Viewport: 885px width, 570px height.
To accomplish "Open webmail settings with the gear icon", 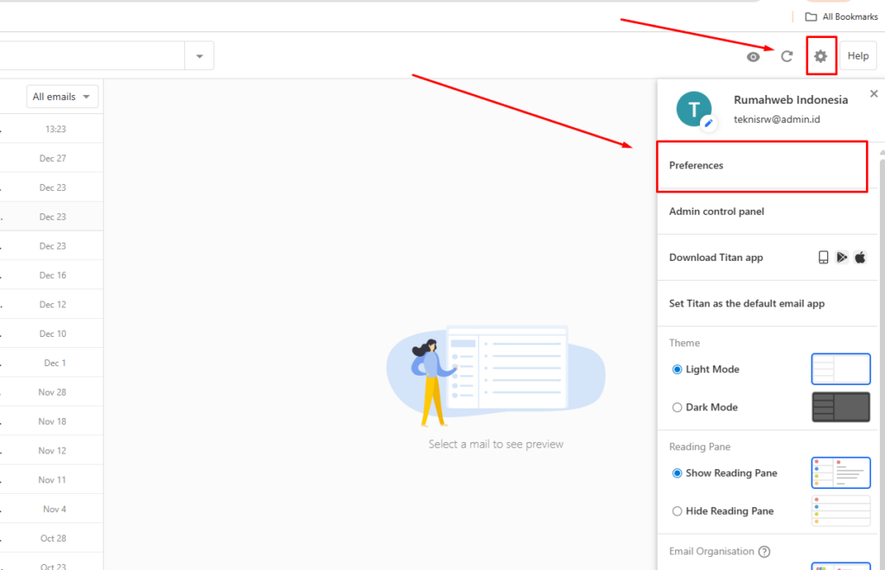I will 820,55.
